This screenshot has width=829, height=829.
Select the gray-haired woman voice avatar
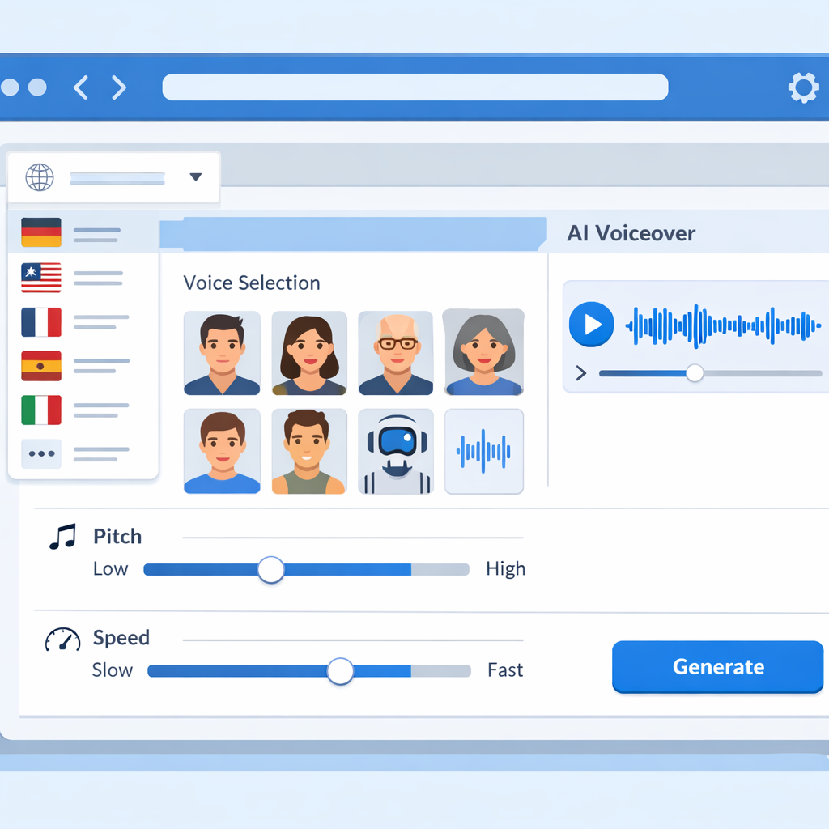coord(483,353)
